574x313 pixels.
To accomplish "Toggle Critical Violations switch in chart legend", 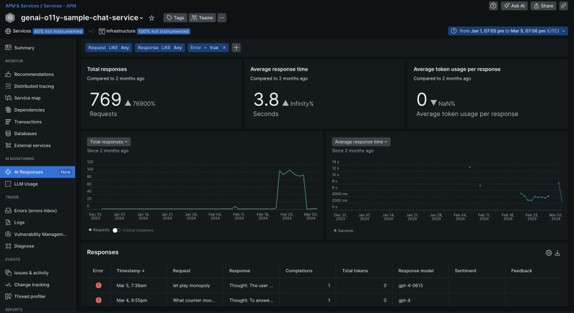I will pyautogui.click(x=117, y=230).
